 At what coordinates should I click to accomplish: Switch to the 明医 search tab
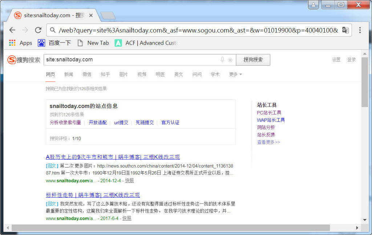(160, 74)
